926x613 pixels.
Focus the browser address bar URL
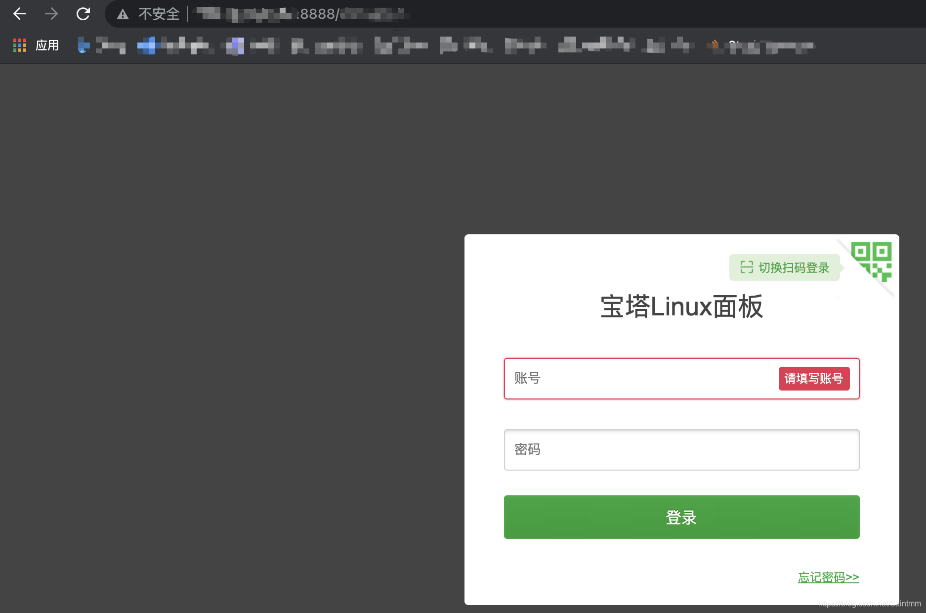346,14
